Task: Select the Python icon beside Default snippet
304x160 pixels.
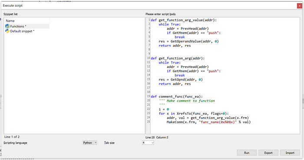Action: click(x=7, y=31)
